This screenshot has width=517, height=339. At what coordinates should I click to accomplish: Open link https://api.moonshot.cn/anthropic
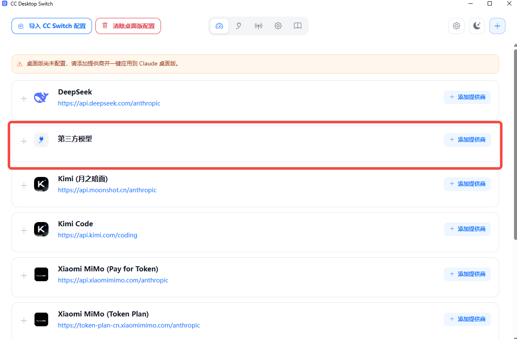coord(107,190)
